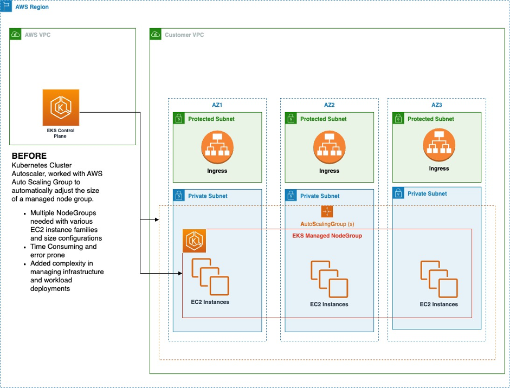
Task: Select the AutoScalingGroup icon in AZ2
Action: tap(326, 212)
